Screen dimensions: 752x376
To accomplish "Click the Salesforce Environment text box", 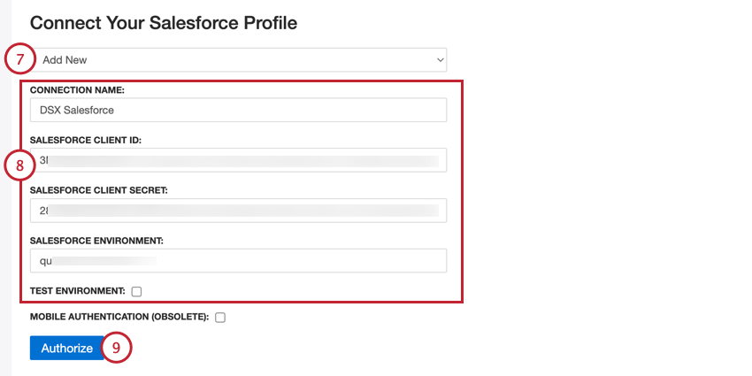I will coord(239,261).
